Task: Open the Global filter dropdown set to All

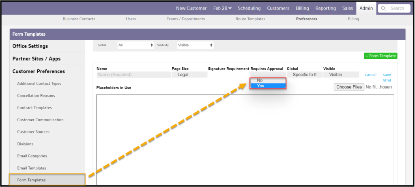Action: pyautogui.click(x=135, y=45)
